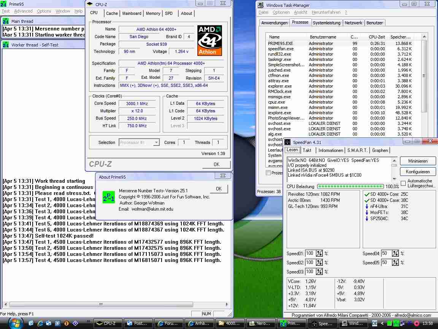Image resolution: width=438 pixels, height=329 pixels.
Task: Click the Windows Task-Manager title bar icon
Action: (x=260, y=5)
